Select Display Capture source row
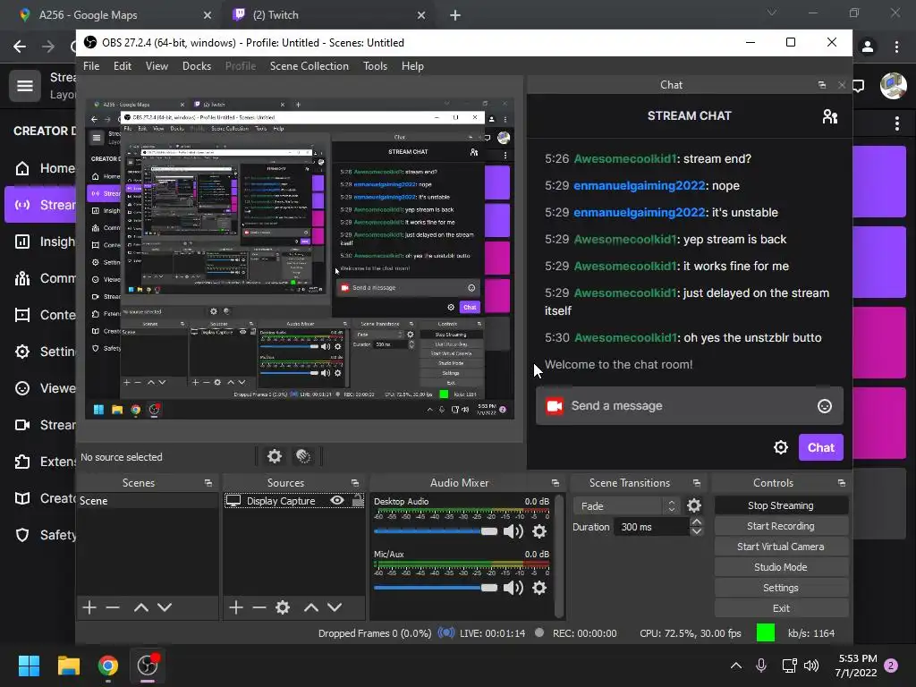Screen dimensions: 916x687 click(x=294, y=501)
